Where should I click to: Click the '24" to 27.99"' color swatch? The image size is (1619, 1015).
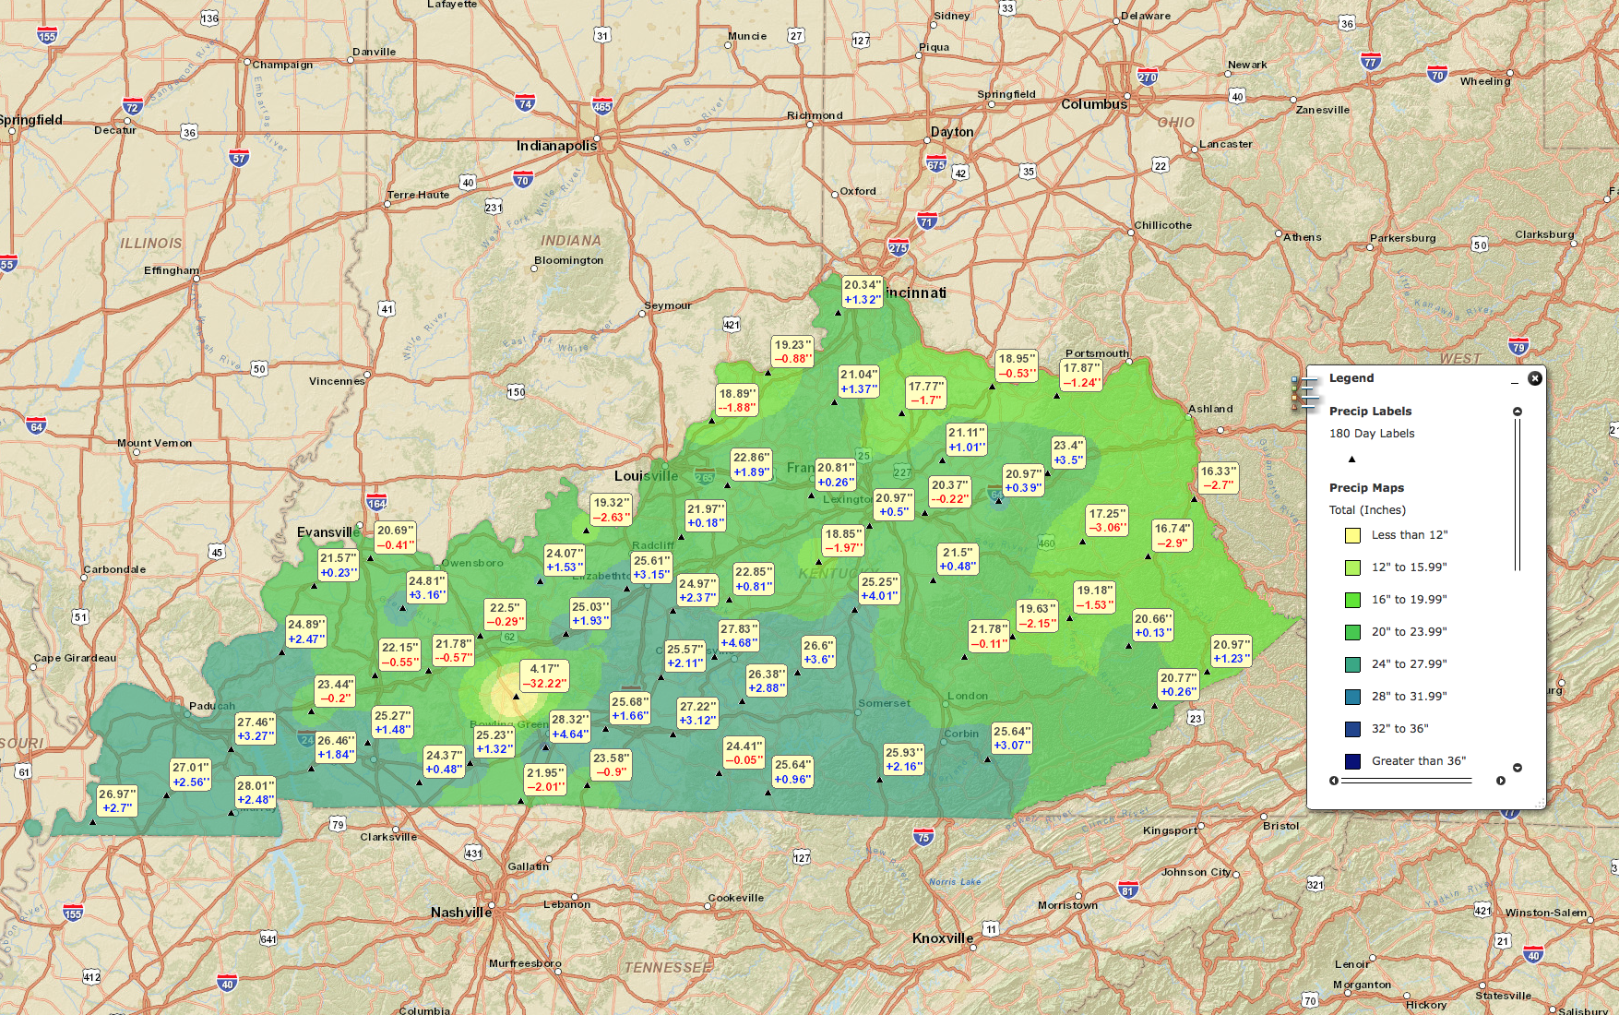tap(1352, 664)
